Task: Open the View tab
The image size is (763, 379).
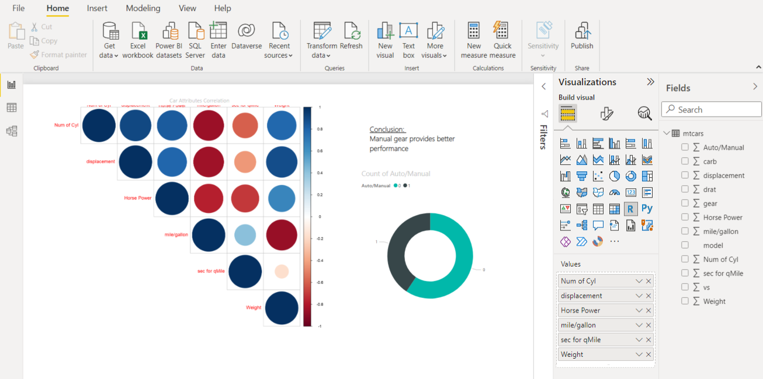Action: point(188,8)
